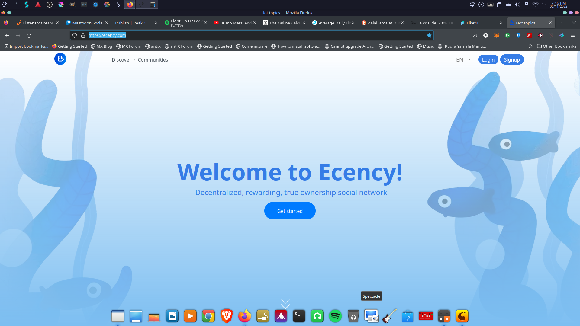Open Wi-Fi network tray icon
580x326 pixels.
pyautogui.click(x=535, y=5)
